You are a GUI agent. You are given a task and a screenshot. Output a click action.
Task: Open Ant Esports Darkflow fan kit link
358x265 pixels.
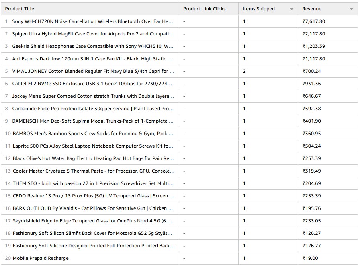pyautogui.click(x=92, y=59)
